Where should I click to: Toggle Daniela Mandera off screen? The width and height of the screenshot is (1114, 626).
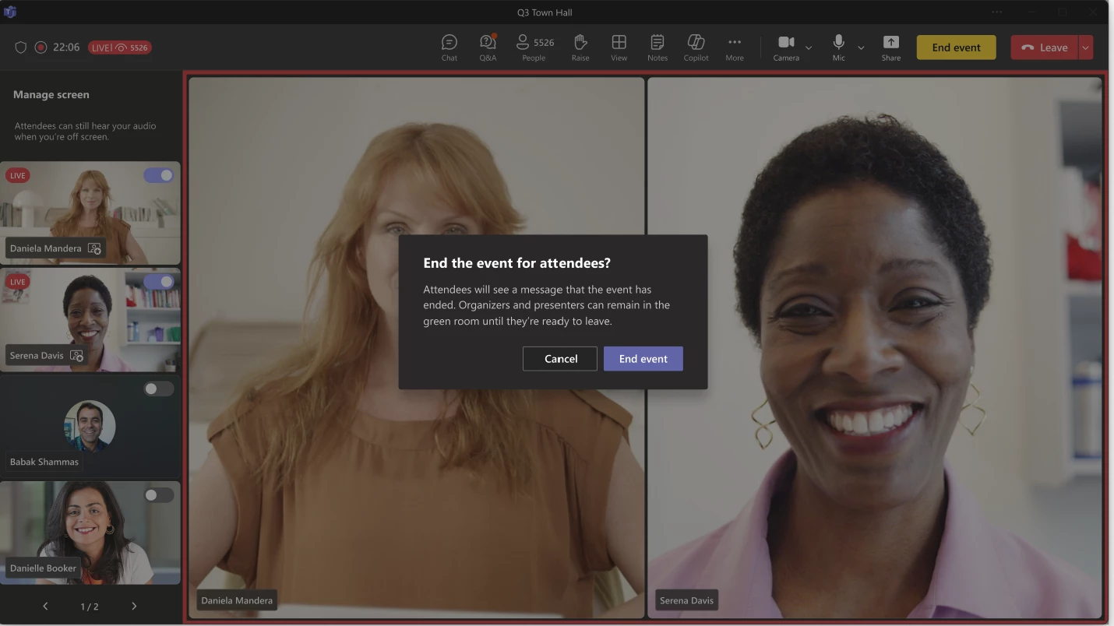[159, 175]
